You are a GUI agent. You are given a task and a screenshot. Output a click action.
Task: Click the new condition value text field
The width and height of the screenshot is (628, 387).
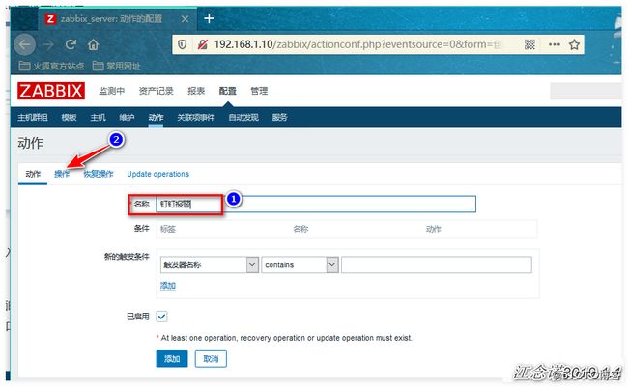(x=437, y=265)
